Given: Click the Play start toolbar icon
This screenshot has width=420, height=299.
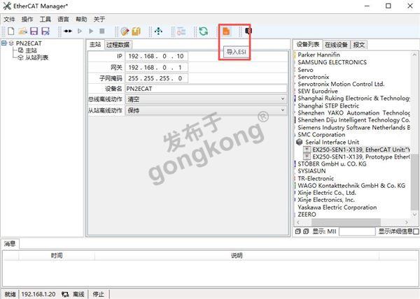Looking at the screenshot, I should (80, 31).
